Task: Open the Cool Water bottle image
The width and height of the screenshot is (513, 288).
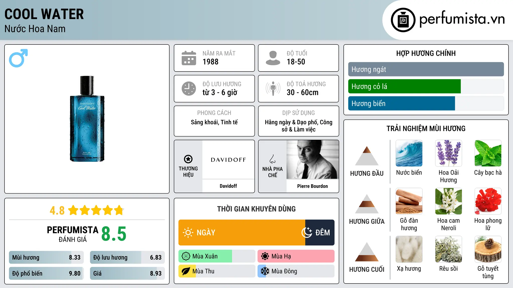Action: pyautogui.click(x=87, y=119)
